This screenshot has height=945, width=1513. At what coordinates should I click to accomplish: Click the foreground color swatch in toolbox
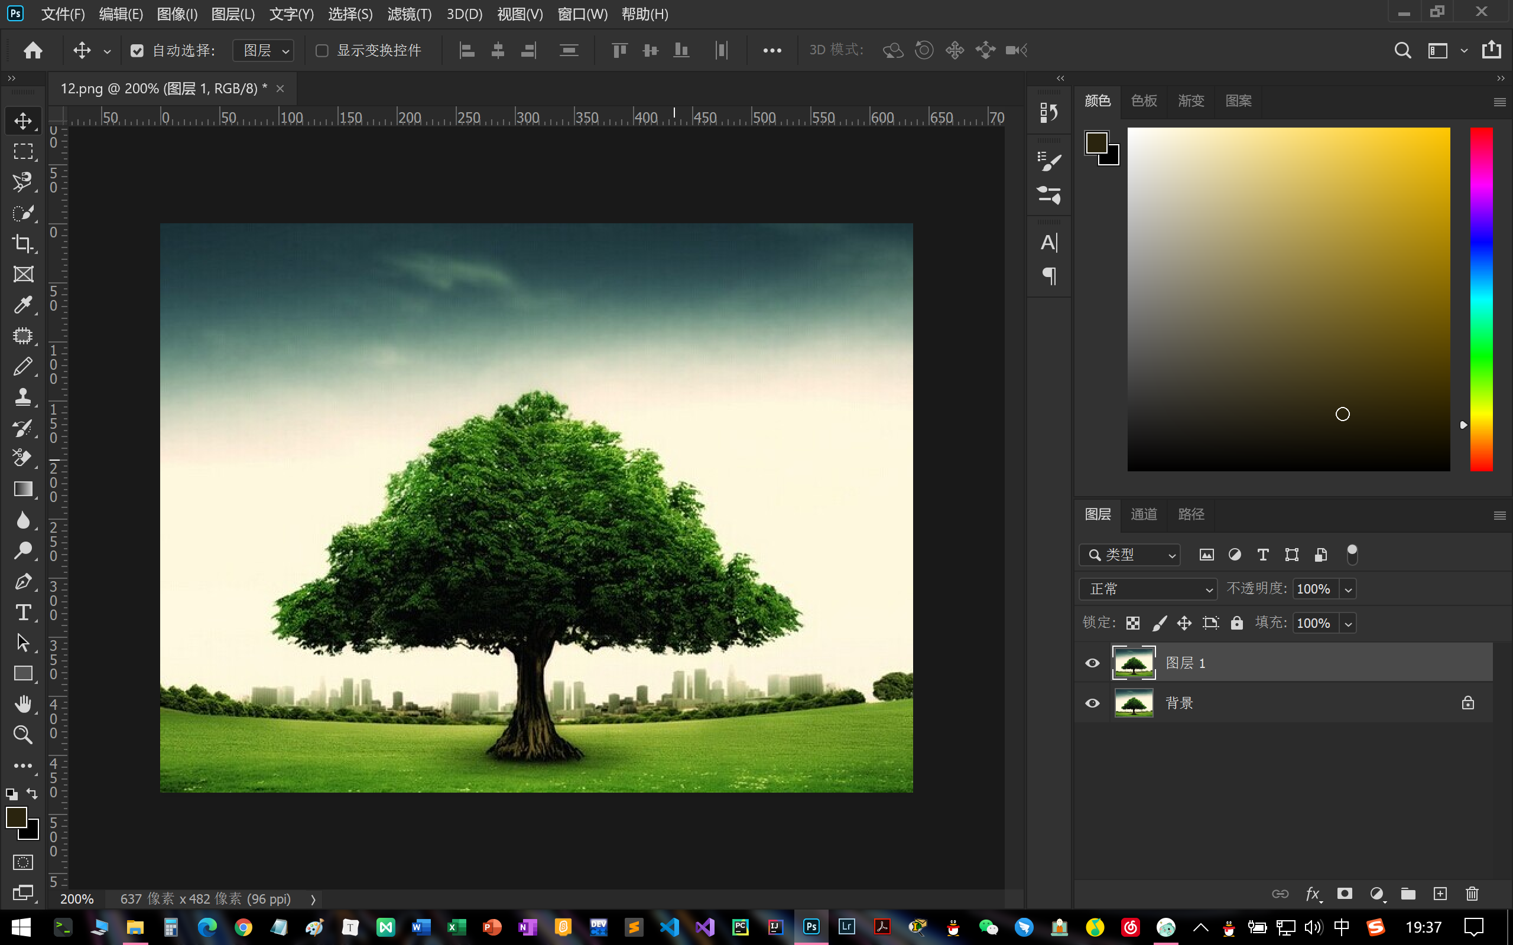point(17,817)
